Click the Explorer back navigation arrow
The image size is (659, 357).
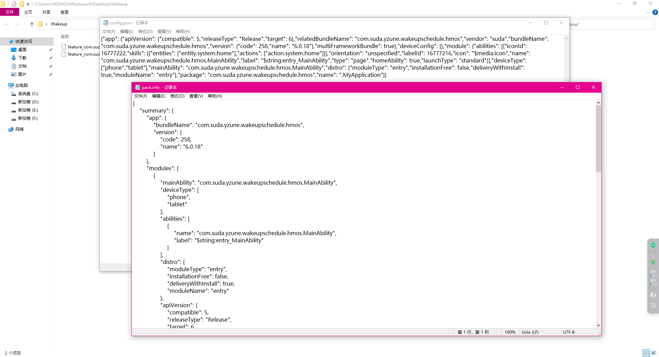pyautogui.click(x=7, y=24)
